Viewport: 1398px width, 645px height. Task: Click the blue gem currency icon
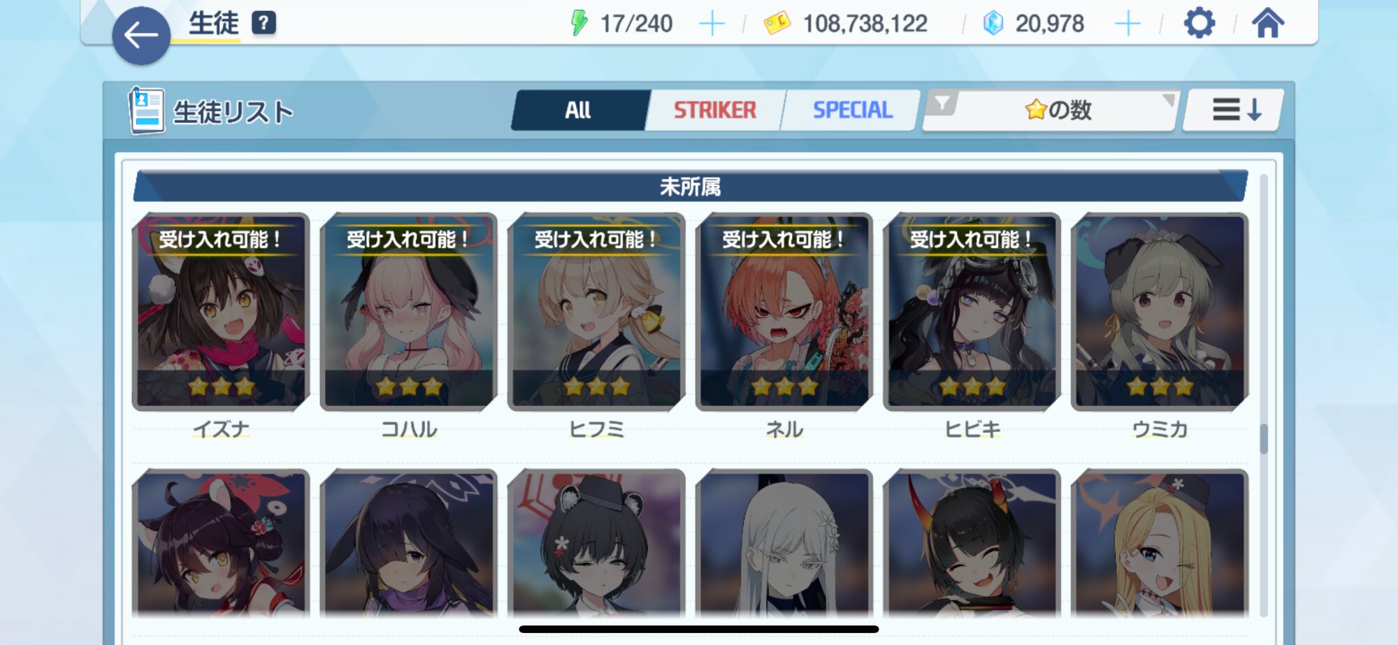[993, 23]
